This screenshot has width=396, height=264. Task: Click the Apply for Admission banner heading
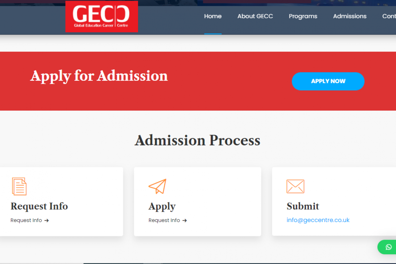pyautogui.click(x=99, y=76)
